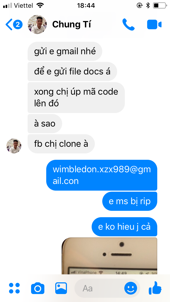Image resolution: width=170 pixels, height=302 pixels.
Task: Open Chung Tí profile from header name
Action: [x=71, y=24]
